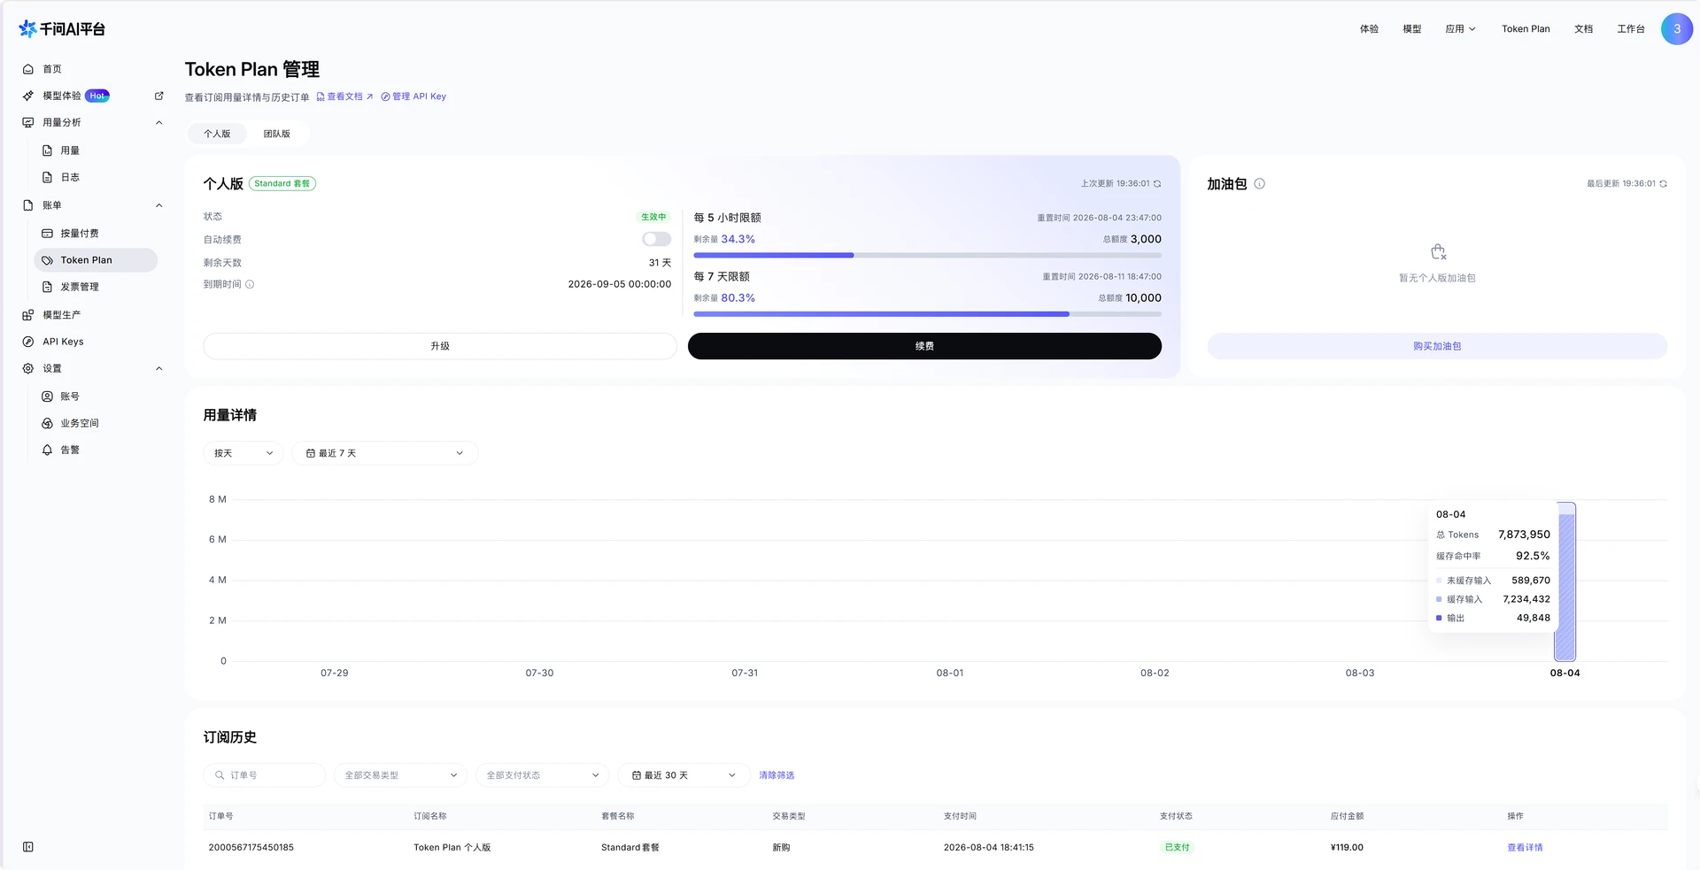Click the 首页 home icon
The height and width of the screenshot is (870, 1700).
[28, 69]
